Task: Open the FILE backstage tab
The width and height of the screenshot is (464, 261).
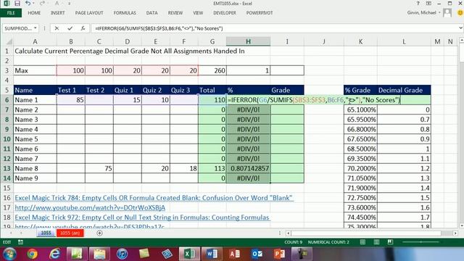Action: 11,13
